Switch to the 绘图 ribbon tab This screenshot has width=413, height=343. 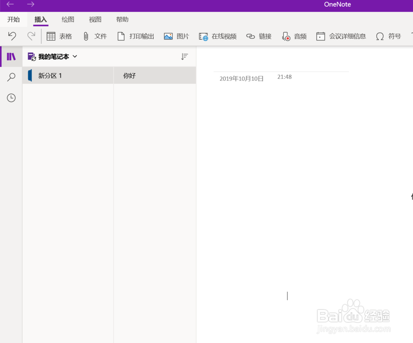[x=69, y=19]
